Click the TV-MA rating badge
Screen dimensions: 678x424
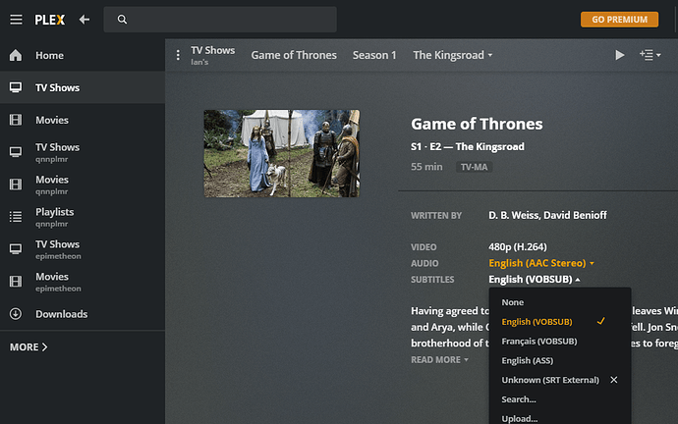click(x=474, y=167)
